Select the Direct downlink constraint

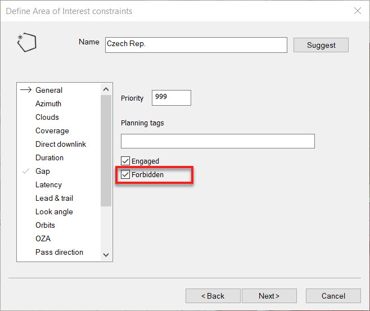[x=61, y=144]
